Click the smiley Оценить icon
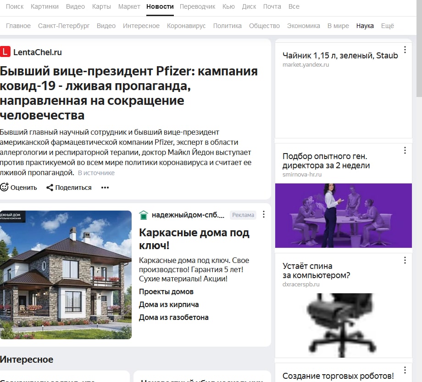 4,187
